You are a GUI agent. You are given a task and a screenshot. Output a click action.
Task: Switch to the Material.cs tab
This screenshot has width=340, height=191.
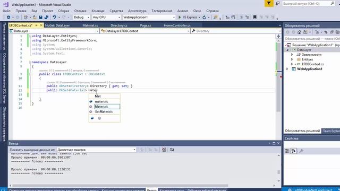click(90, 25)
